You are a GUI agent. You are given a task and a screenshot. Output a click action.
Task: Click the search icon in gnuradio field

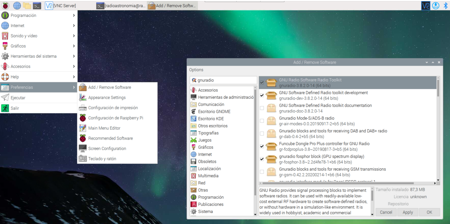click(x=194, y=80)
